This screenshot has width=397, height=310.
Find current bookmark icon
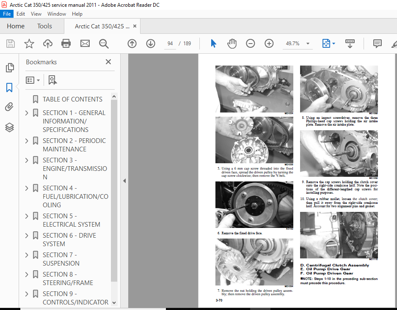click(x=52, y=80)
